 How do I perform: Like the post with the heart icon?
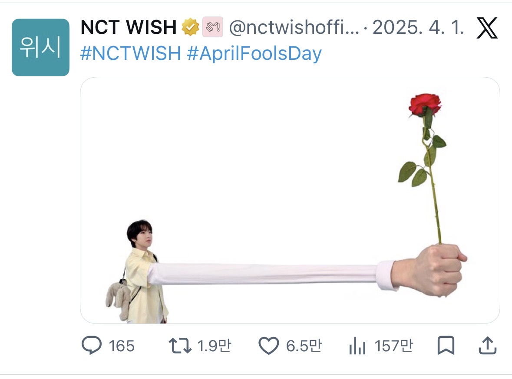click(x=268, y=346)
